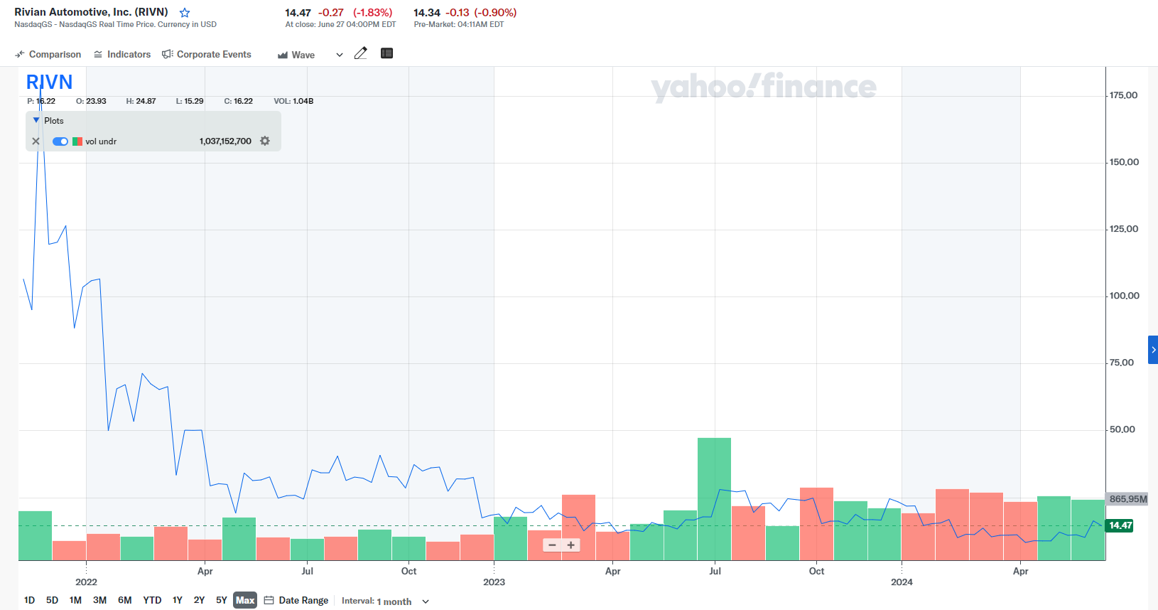This screenshot has height=610, width=1158.
Task: Open the Date Range picker
Action: click(296, 601)
